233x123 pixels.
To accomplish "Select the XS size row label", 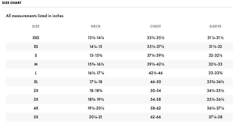I will coord(36,47).
